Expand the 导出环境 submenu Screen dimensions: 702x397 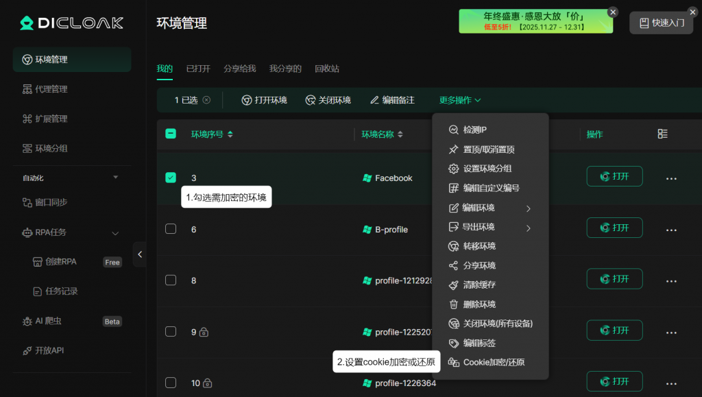point(489,227)
